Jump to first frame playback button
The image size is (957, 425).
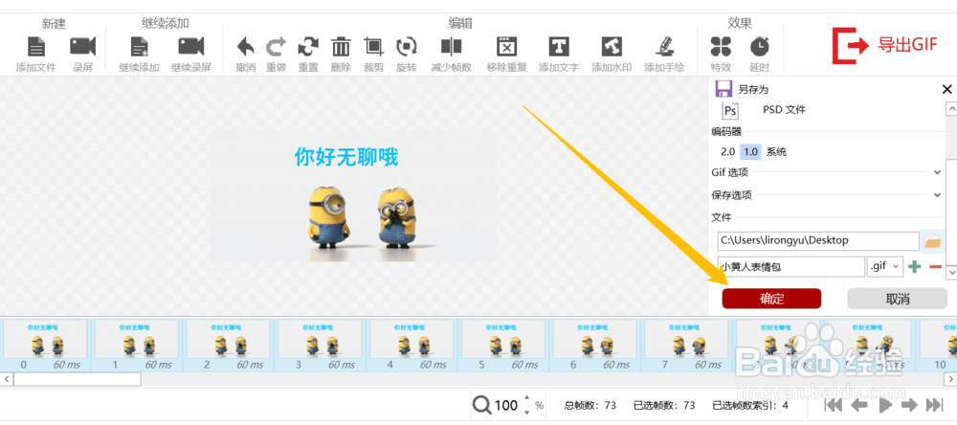click(x=834, y=405)
